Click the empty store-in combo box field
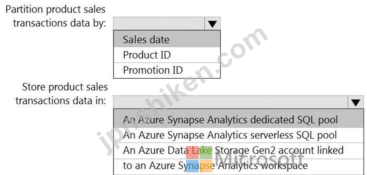 pyautogui.click(x=231, y=102)
